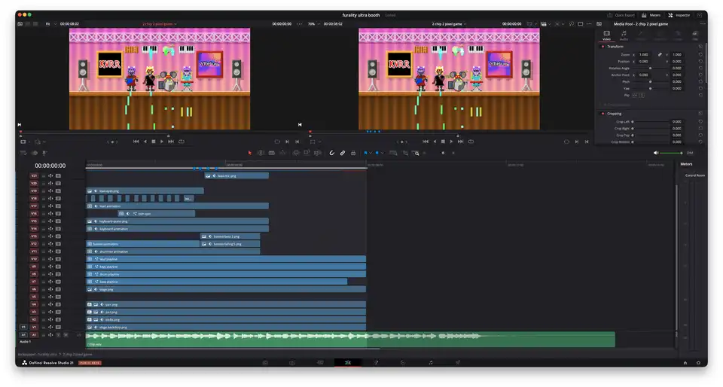Toggle timeline snapping magnet icon
723x387 pixels.
(331, 153)
